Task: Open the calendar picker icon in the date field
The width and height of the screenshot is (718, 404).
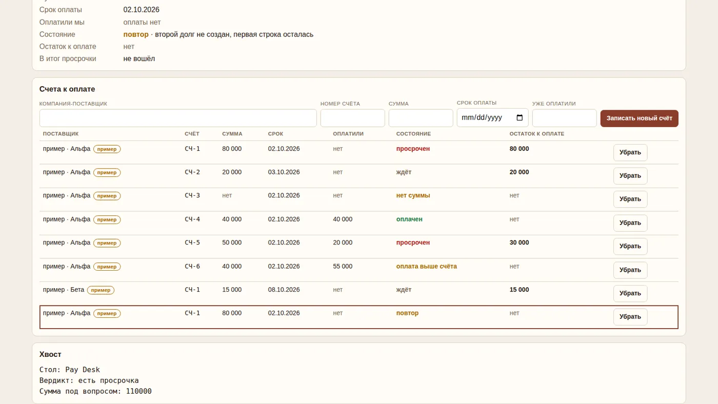Action: 520,118
